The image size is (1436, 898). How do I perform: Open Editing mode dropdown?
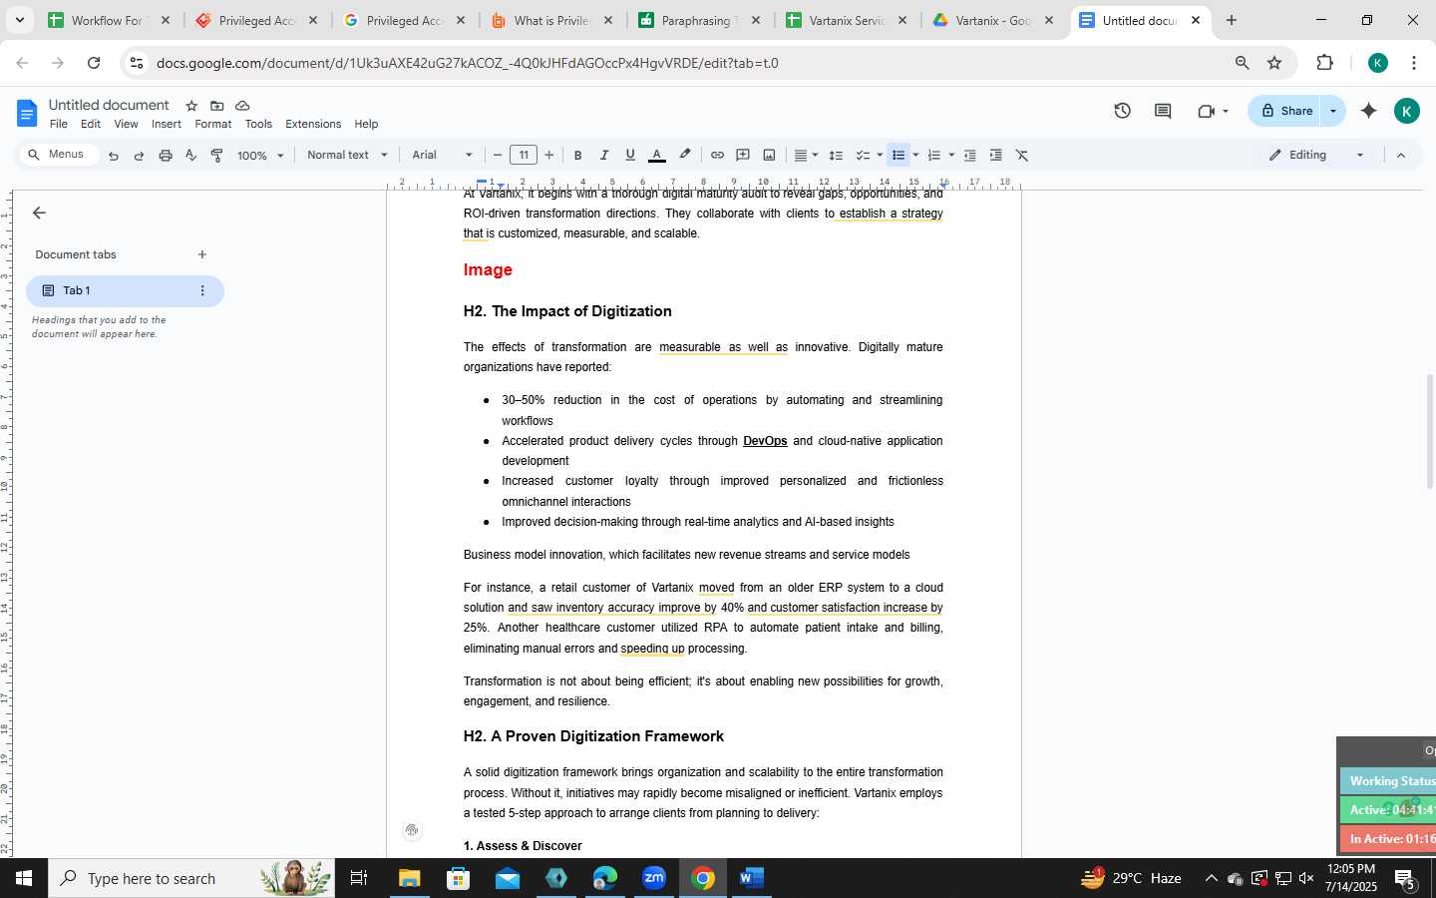tap(1316, 155)
